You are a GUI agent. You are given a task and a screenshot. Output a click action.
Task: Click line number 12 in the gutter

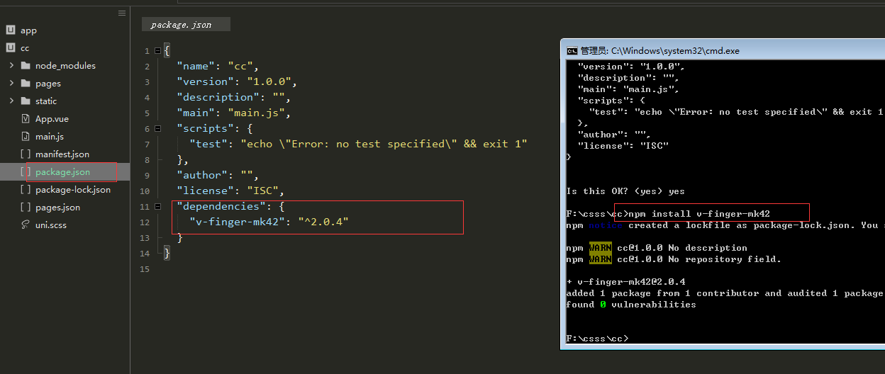coord(145,222)
